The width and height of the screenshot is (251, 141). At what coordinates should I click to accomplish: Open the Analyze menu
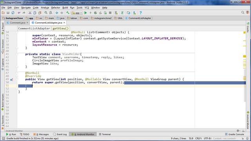(x=45, y=8)
